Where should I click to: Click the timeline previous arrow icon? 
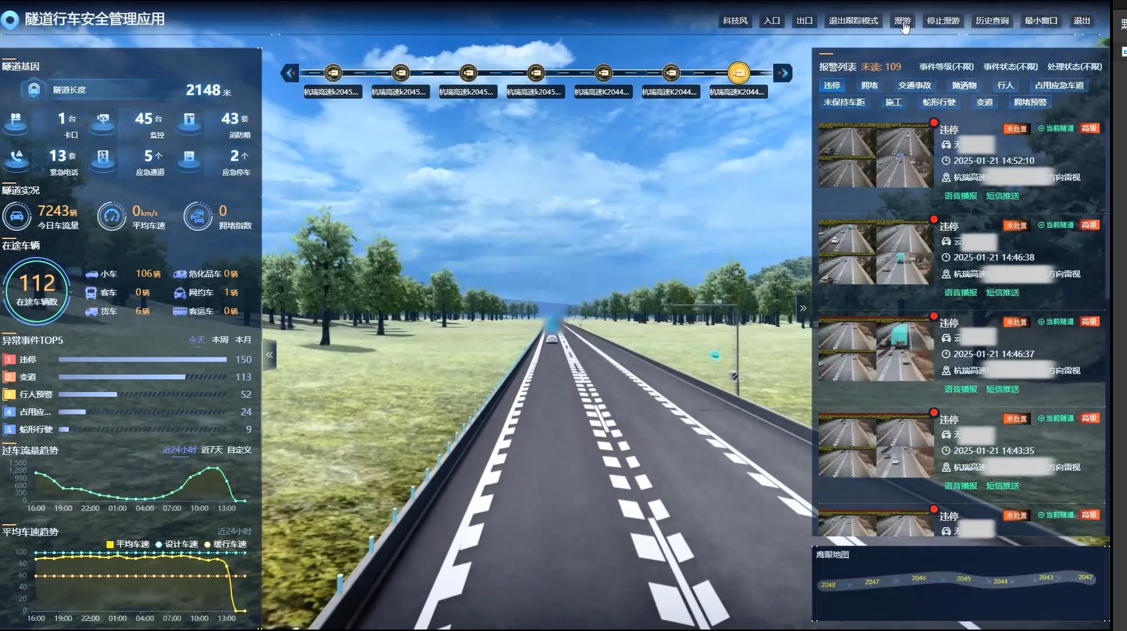(x=290, y=72)
